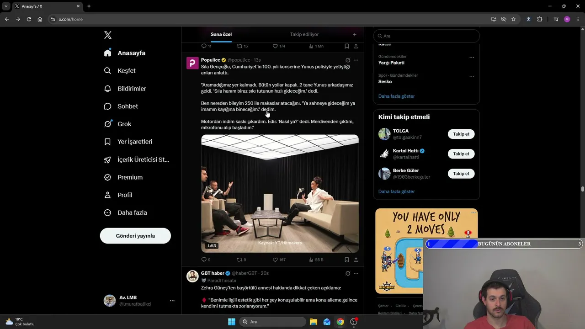Open Chrome media controls icon
Screen dimensions: 585x329
(x=556, y=19)
